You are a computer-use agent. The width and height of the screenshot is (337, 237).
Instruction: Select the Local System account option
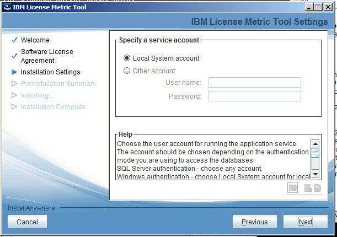click(x=127, y=58)
